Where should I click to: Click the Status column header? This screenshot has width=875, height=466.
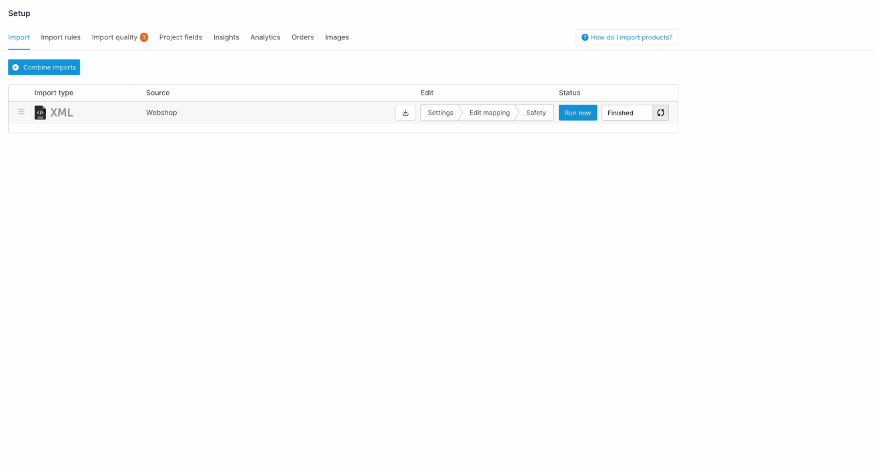pyautogui.click(x=570, y=93)
